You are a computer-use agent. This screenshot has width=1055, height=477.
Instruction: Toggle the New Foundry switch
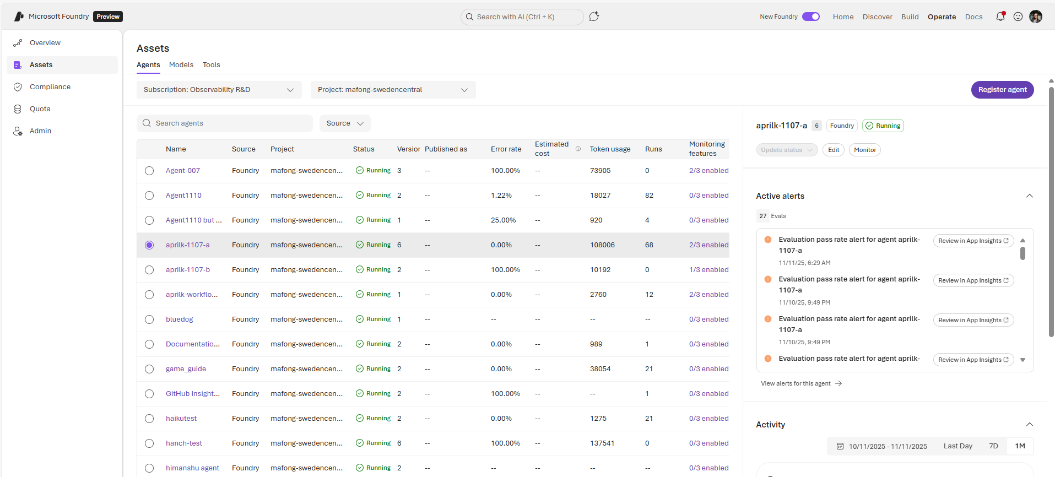coord(810,17)
